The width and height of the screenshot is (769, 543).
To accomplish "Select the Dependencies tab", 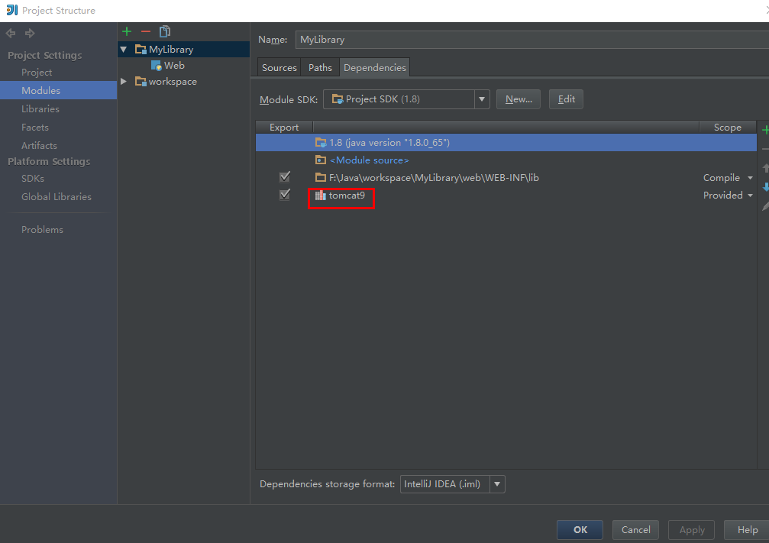I will coord(375,68).
